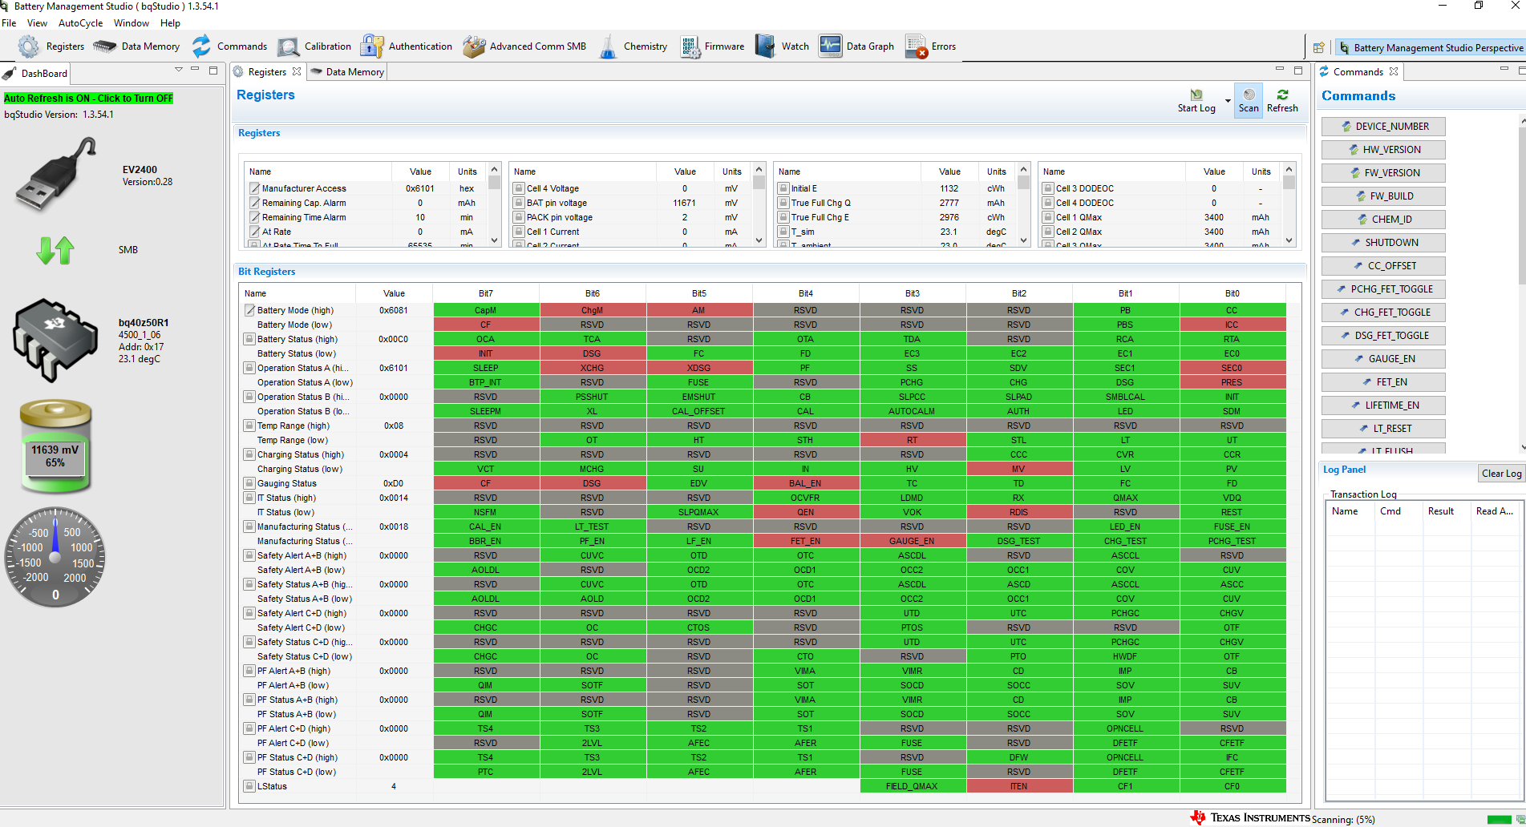Send the SHUTDOWN command
1526x827 pixels.
point(1383,243)
